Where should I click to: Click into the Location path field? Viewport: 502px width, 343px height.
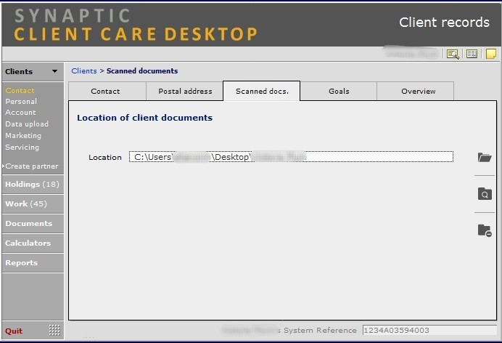coord(291,157)
